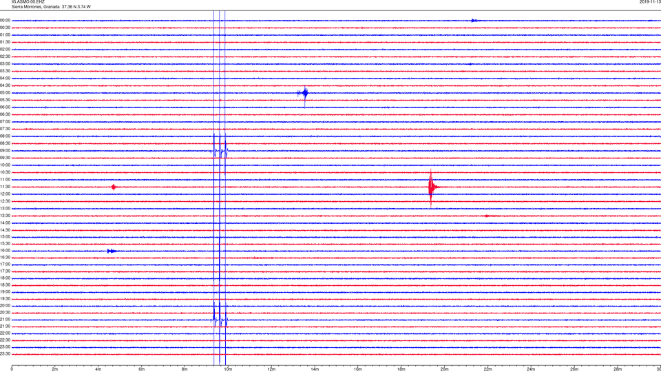The height and width of the screenshot is (372, 661).
Task: Click the 16m axis tick label
Action: point(358,369)
